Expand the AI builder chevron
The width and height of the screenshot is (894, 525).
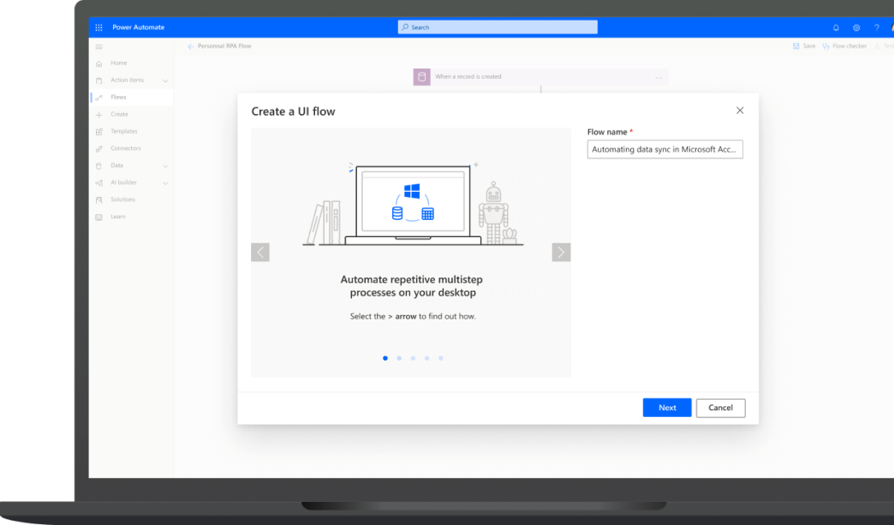[x=165, y=183]
